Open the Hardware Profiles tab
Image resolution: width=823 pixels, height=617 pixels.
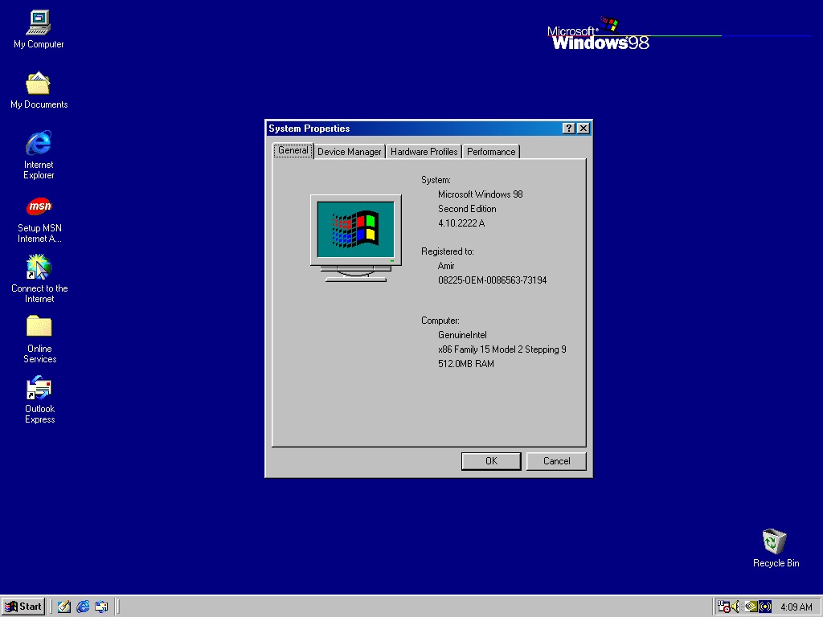tap(424, 152)
